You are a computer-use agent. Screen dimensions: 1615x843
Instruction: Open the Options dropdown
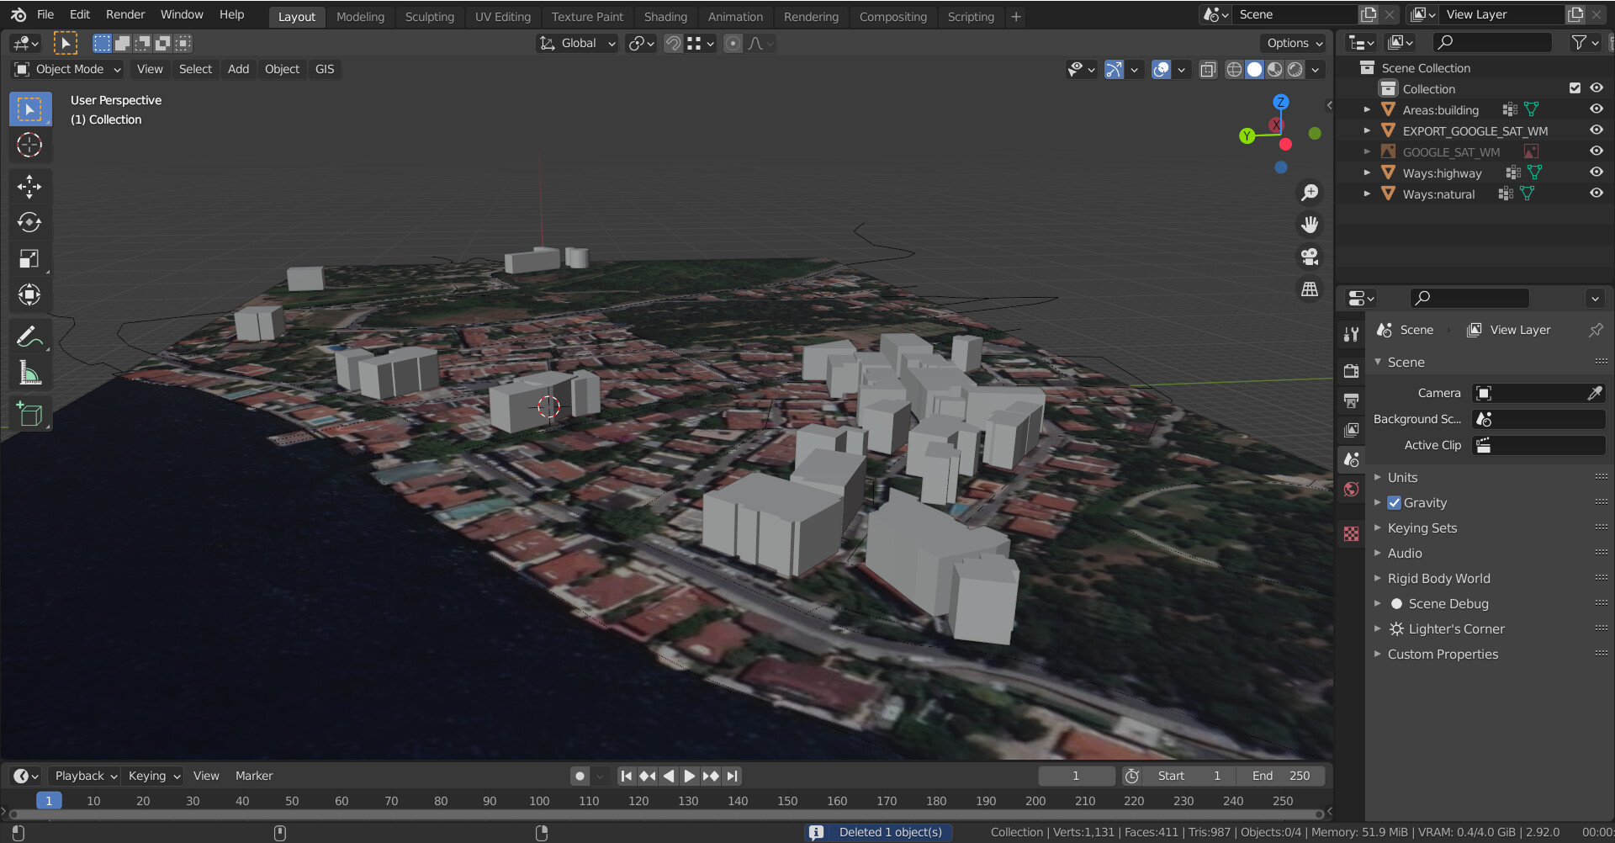[1294, 44]
